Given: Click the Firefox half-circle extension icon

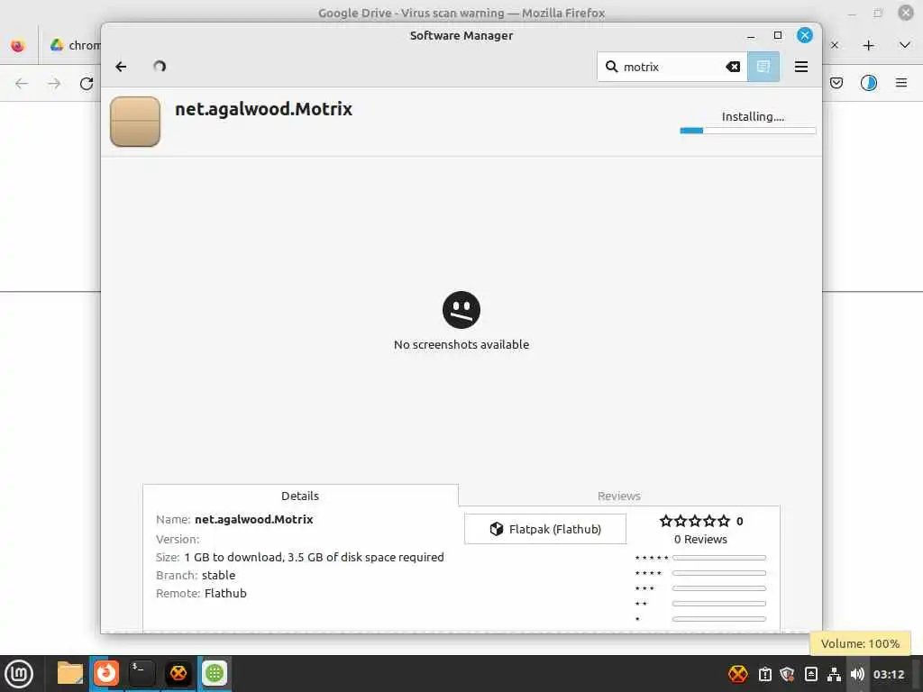Looking at the screenshot, I should point(869,83).
